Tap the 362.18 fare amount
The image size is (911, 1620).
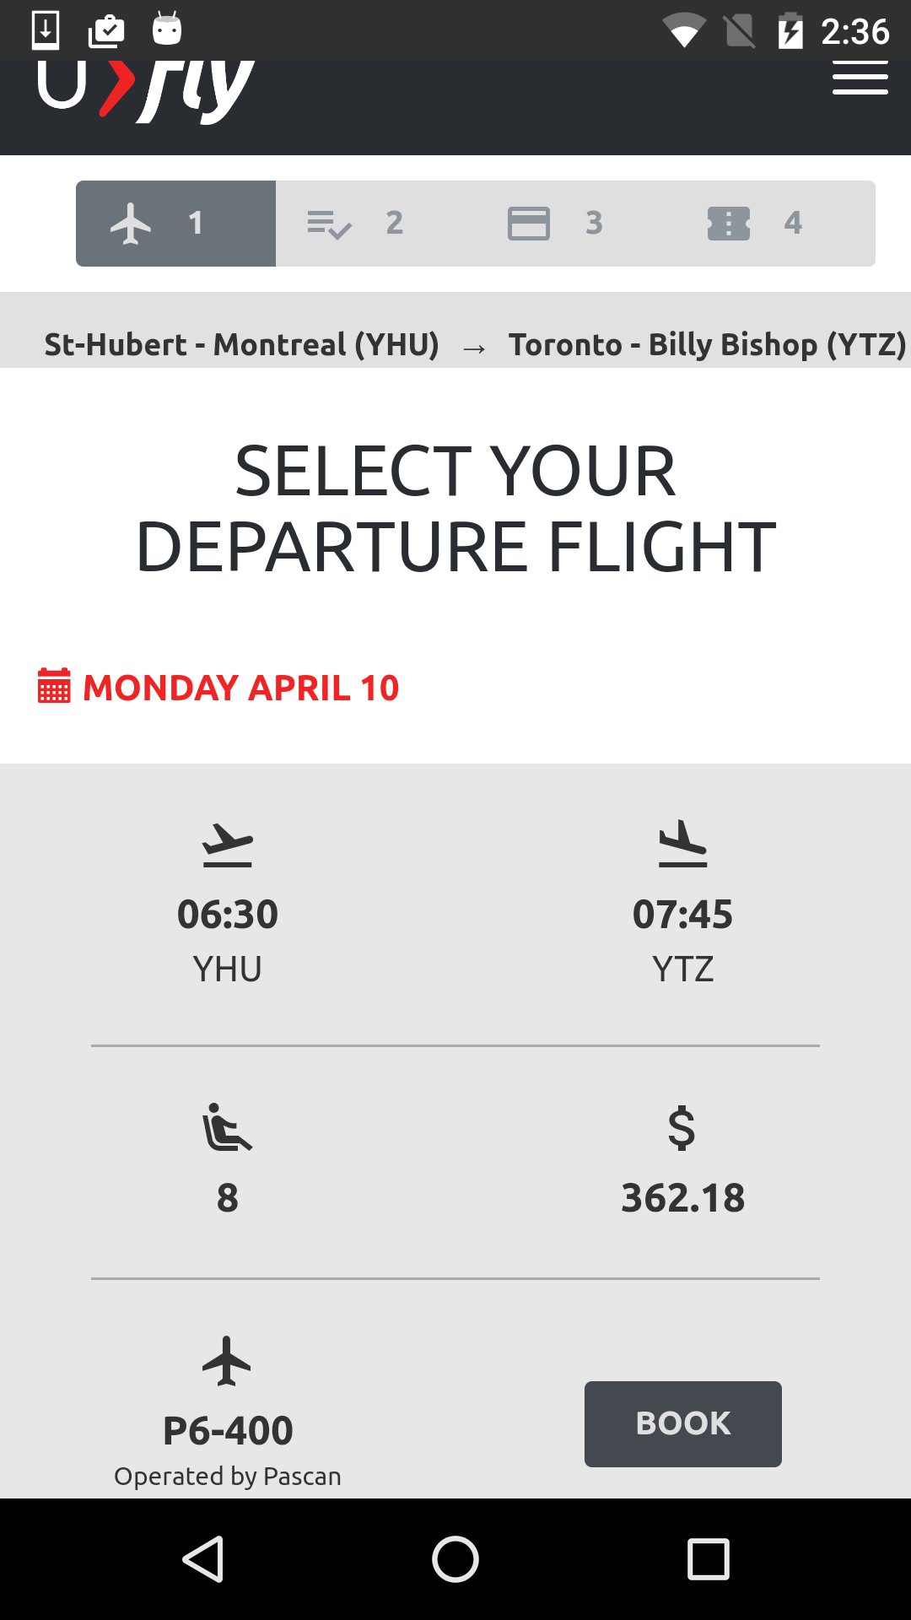click(682, 1197)
